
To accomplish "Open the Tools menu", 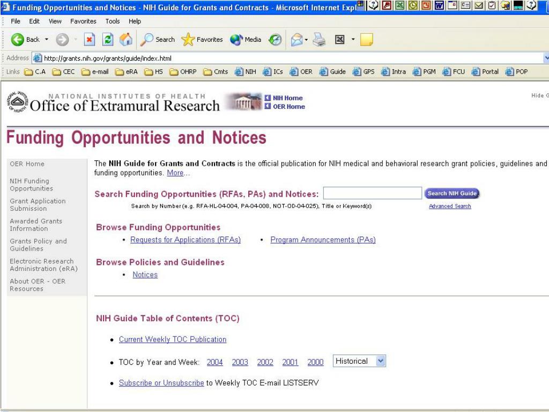I will coord(113,21).
